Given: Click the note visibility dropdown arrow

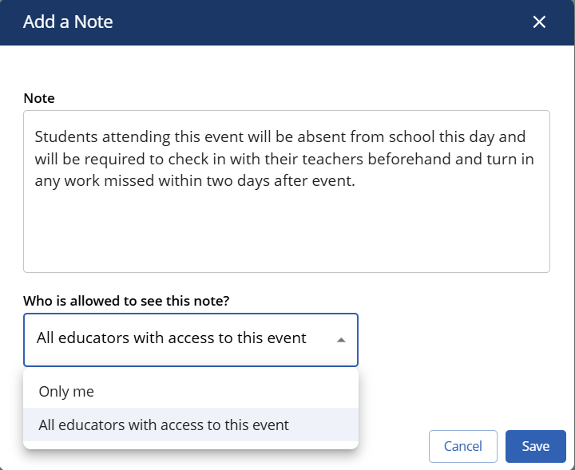Looking at the screenshot, I should 341,339.
